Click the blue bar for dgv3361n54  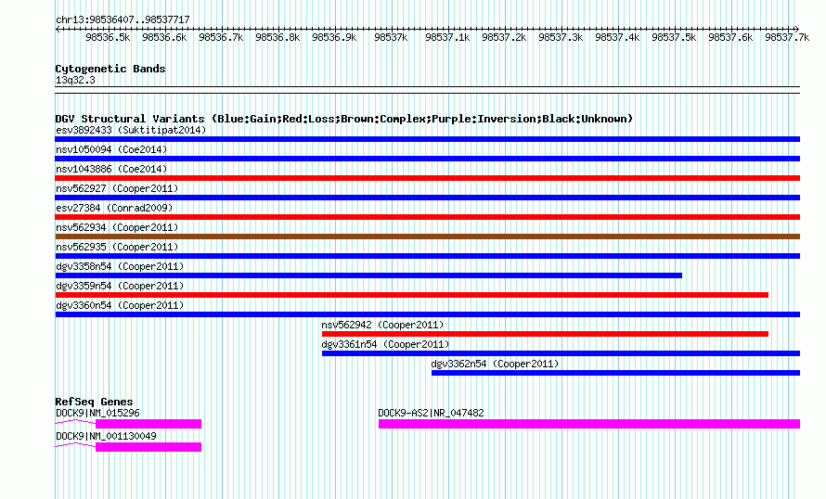tap(561, 353)
